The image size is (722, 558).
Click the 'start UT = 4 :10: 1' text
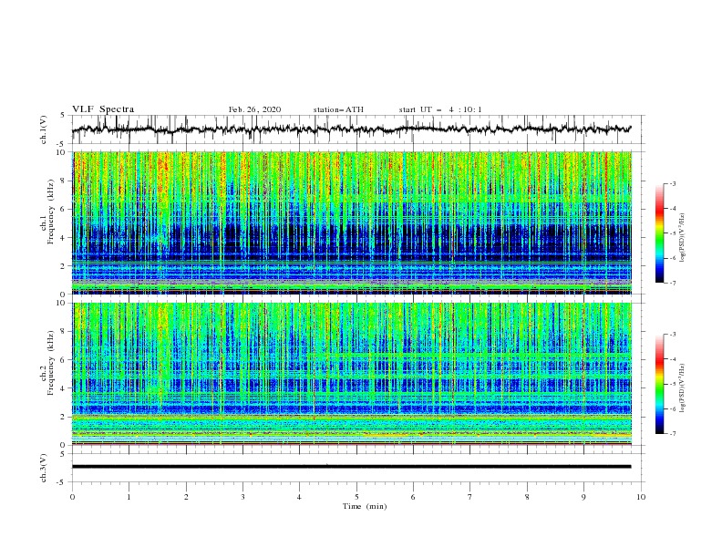pos(440,109)
